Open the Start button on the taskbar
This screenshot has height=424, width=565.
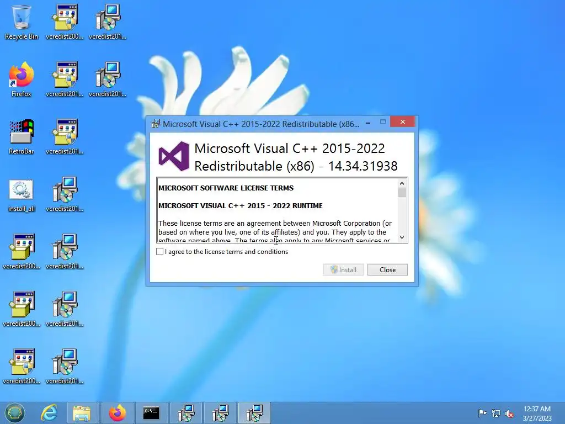[x=15, y=413]
